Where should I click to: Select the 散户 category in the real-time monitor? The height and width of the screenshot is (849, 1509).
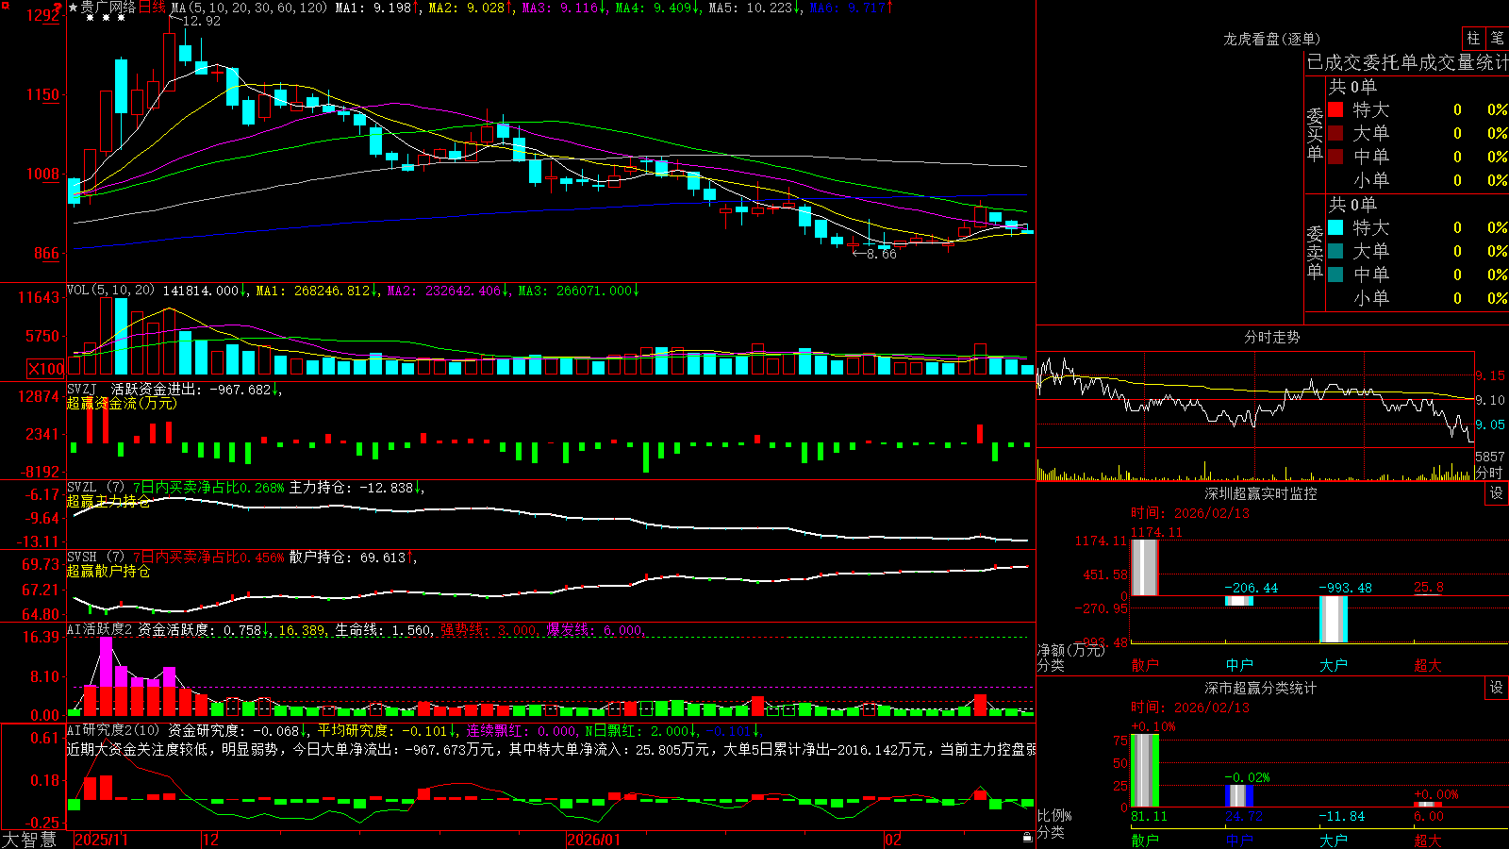(1145, 665)
